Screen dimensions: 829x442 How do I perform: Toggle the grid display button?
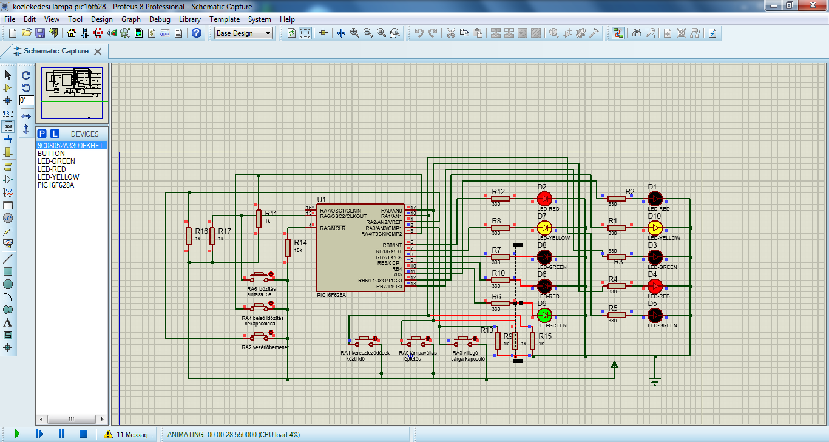coord(305,33)
